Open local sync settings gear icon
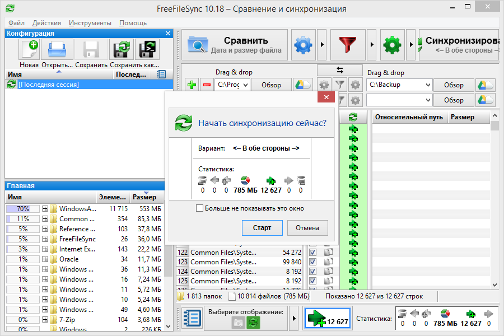Image resolution: width=504 pixels, height=336 pixels. click(x=355, y=85)
